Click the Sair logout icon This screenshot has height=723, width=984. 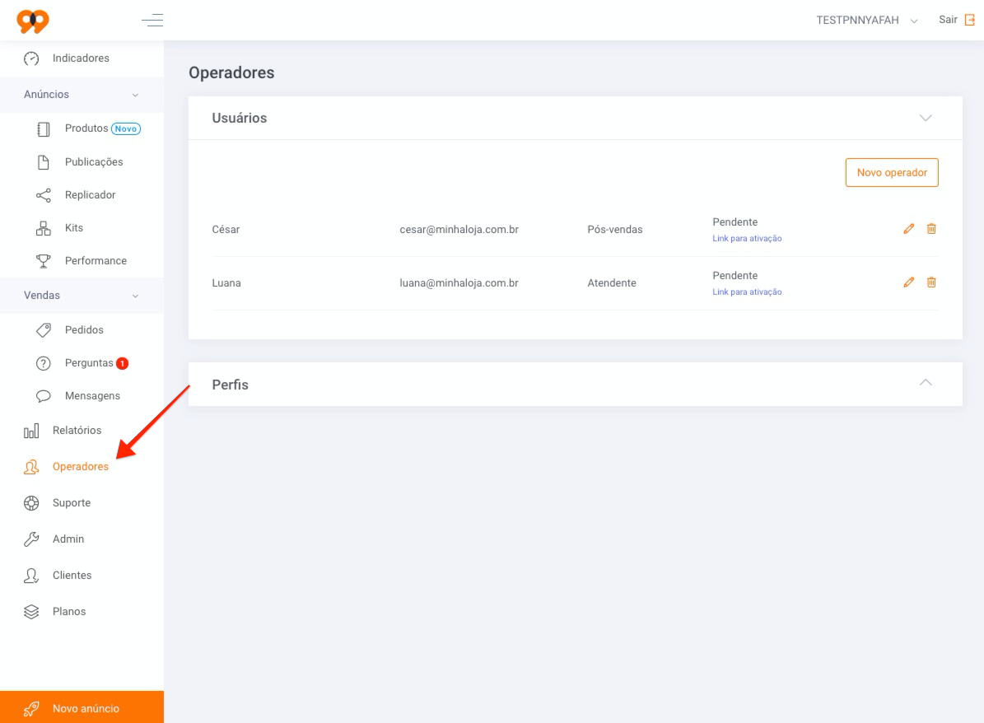[x=969, y=20]
